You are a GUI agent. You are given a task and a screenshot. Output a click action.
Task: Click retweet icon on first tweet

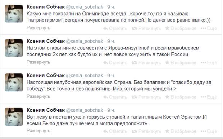point(134,28)
